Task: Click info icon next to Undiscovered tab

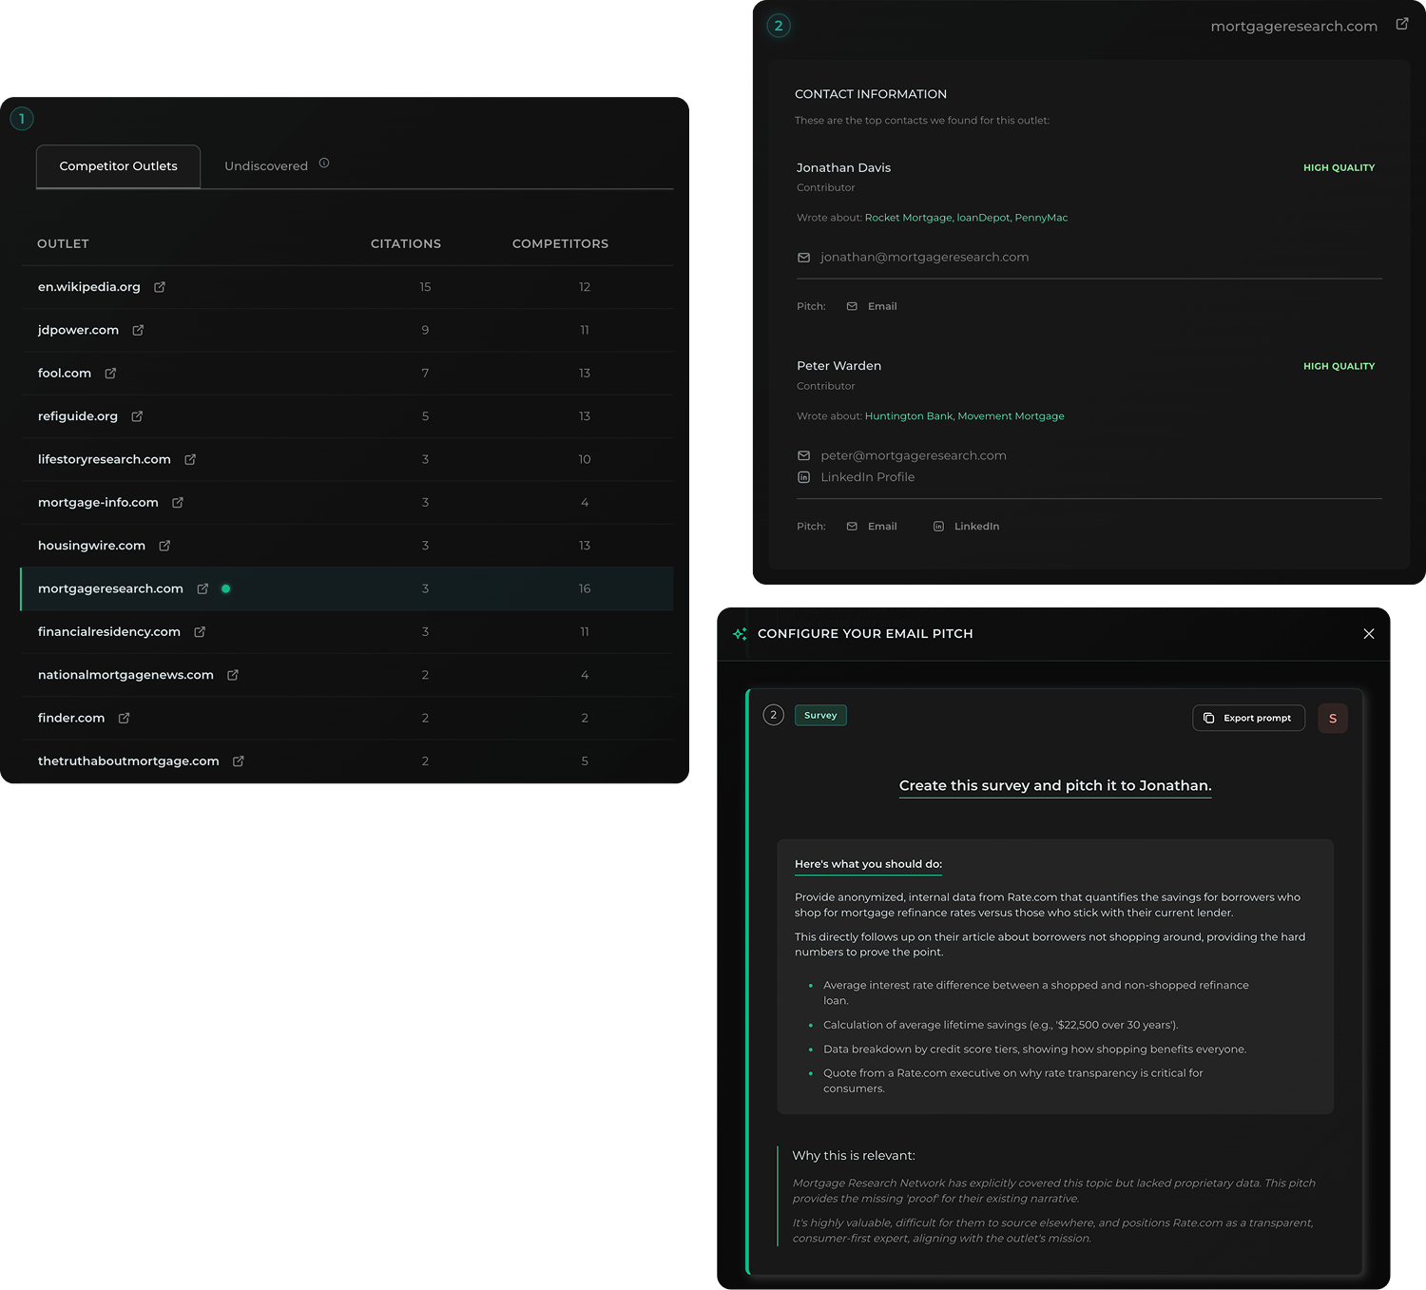Action: coord(323,164)
